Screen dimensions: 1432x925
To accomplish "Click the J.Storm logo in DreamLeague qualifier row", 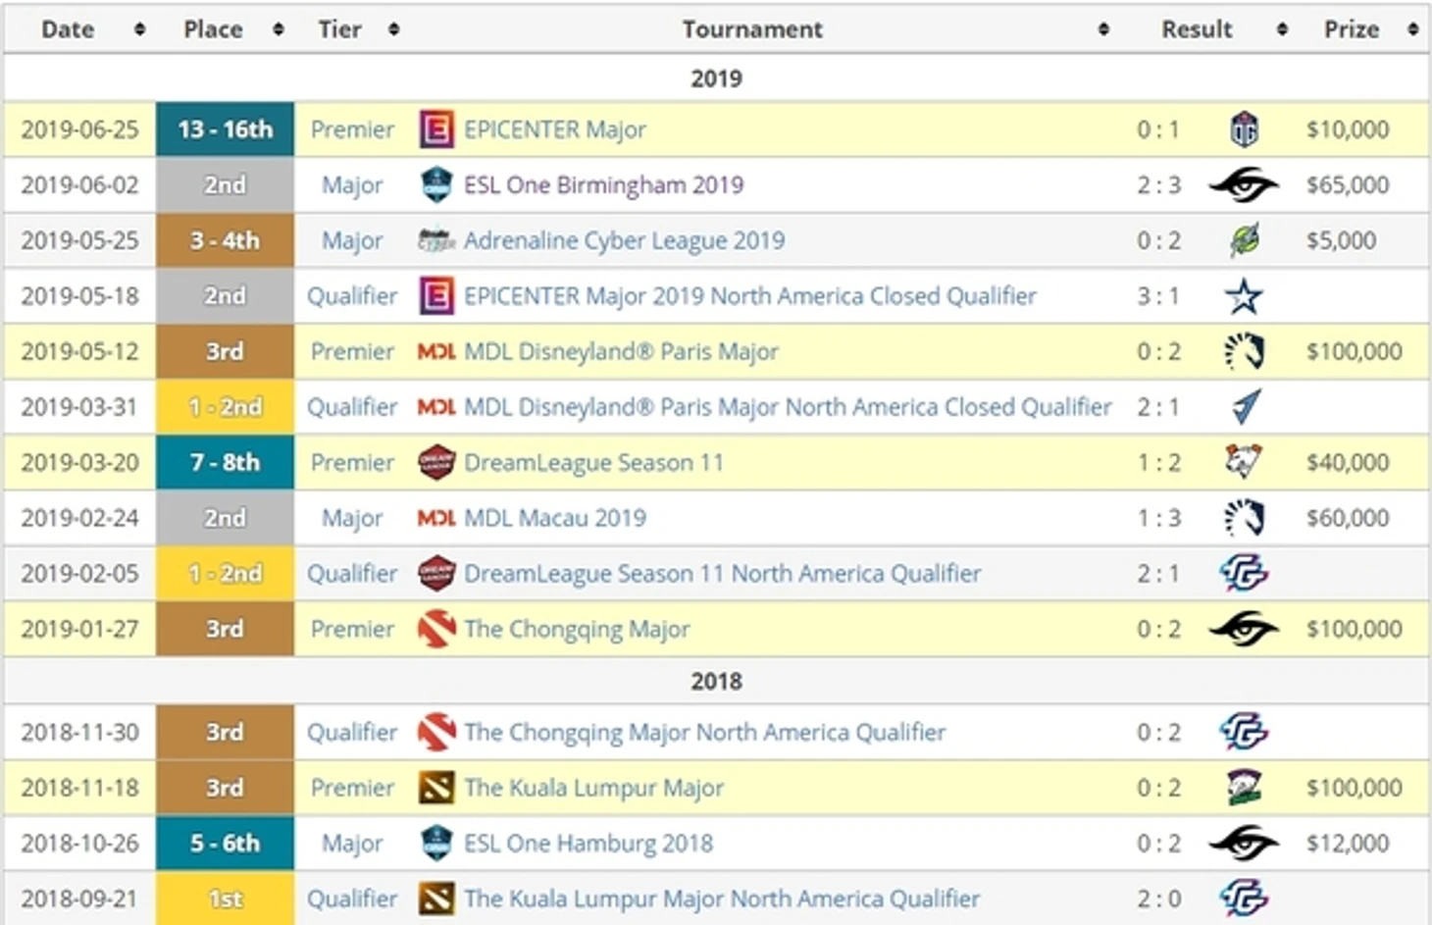I will pos(1244,573).
